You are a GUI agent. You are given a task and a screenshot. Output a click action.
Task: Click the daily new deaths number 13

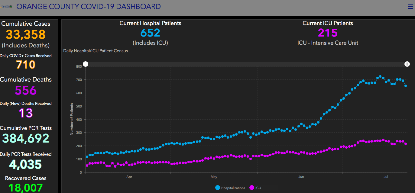[x=26, y=113]
